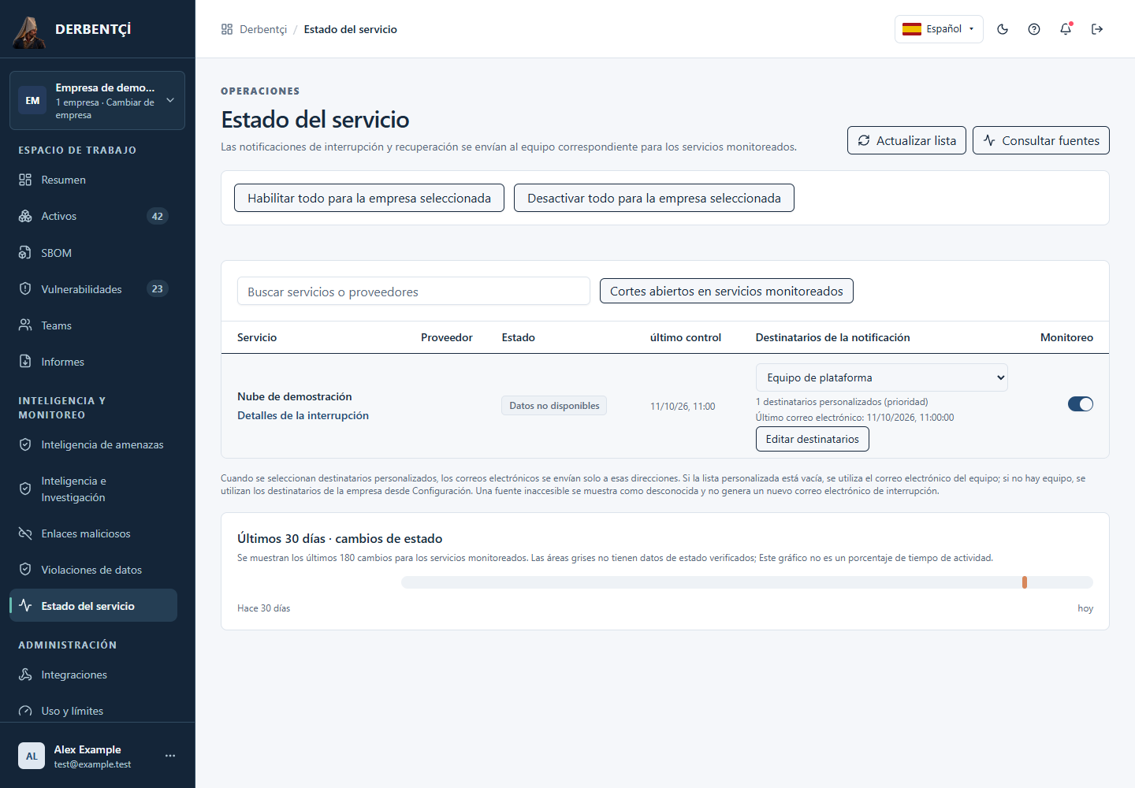Screen dimensions: 1135x788
Task: Go to Inteligencia e Investigación
Action: coord(93,489)
